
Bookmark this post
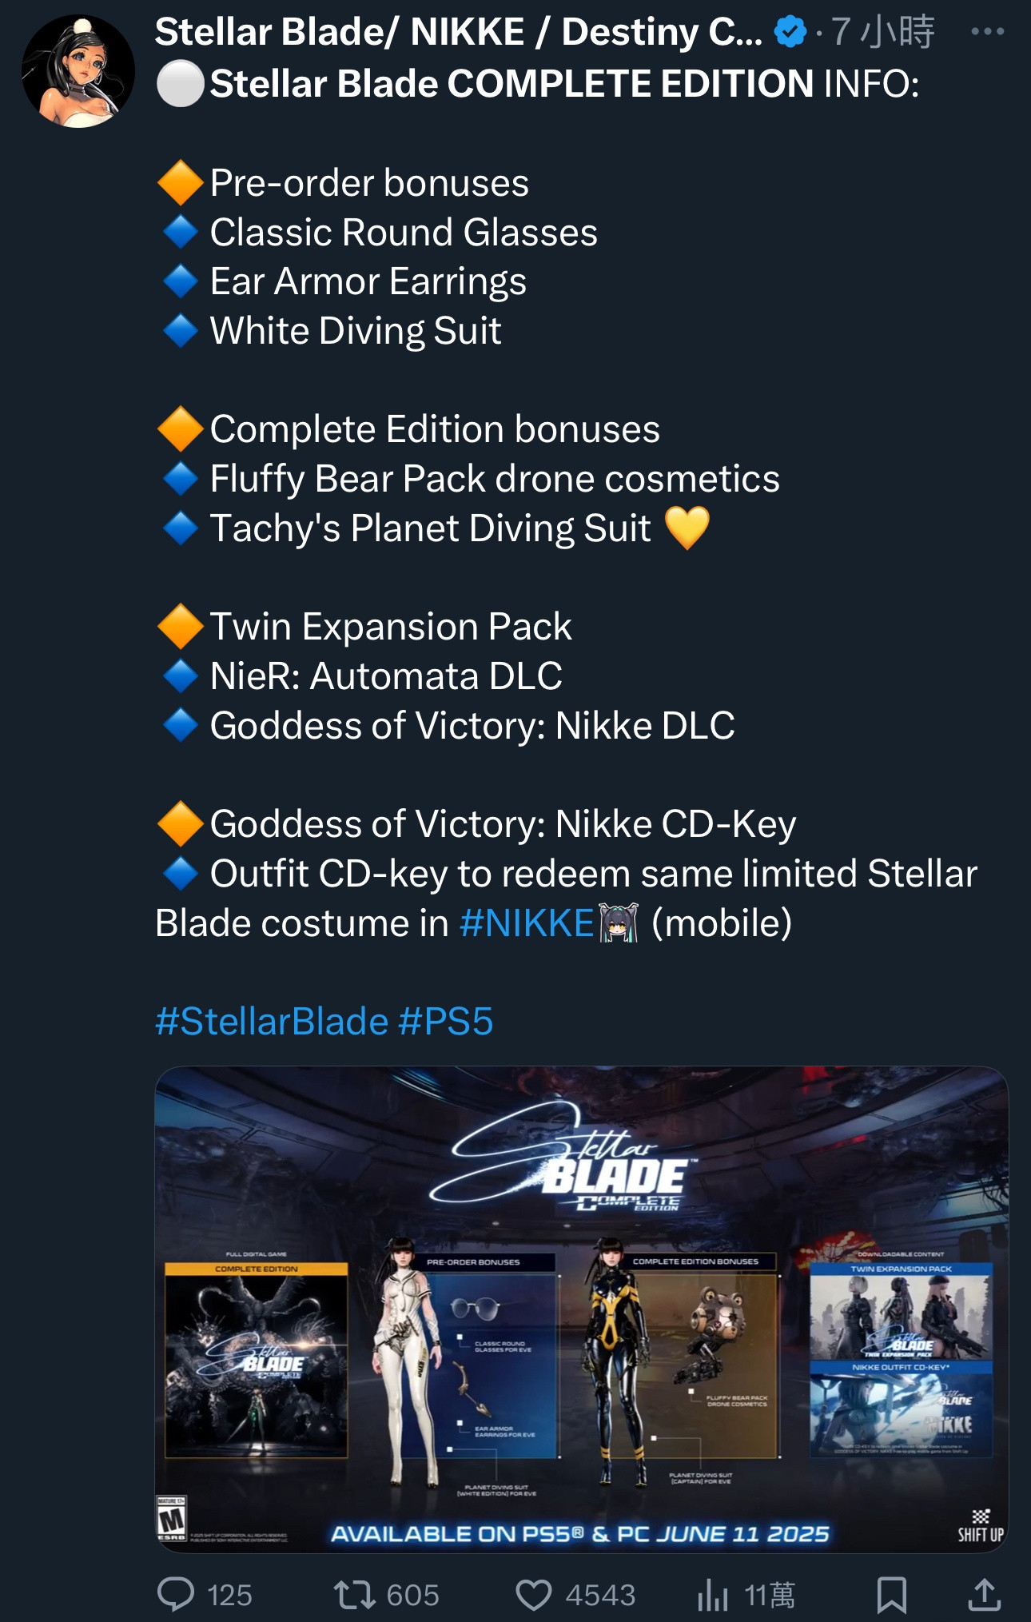point(891,1595)
